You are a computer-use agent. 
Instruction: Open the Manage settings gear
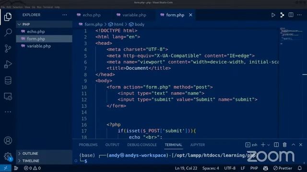tap(8, 156)
